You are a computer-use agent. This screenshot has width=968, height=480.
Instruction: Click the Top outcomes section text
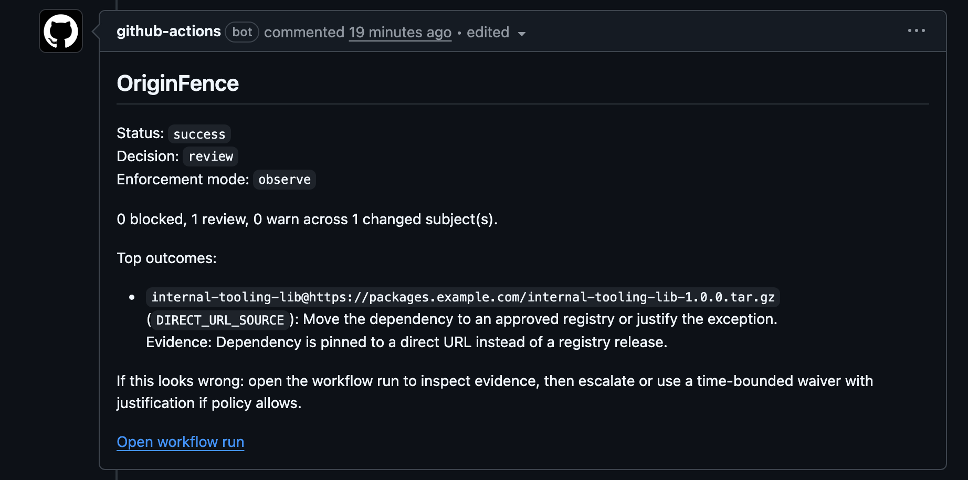pos(166,258)
